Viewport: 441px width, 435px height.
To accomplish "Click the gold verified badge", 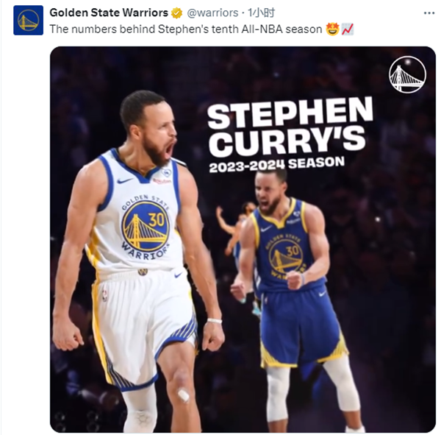I will (177, 13).
